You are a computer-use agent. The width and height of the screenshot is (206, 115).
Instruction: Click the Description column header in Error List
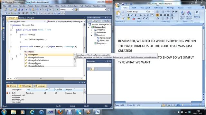(x=17, y=90)
